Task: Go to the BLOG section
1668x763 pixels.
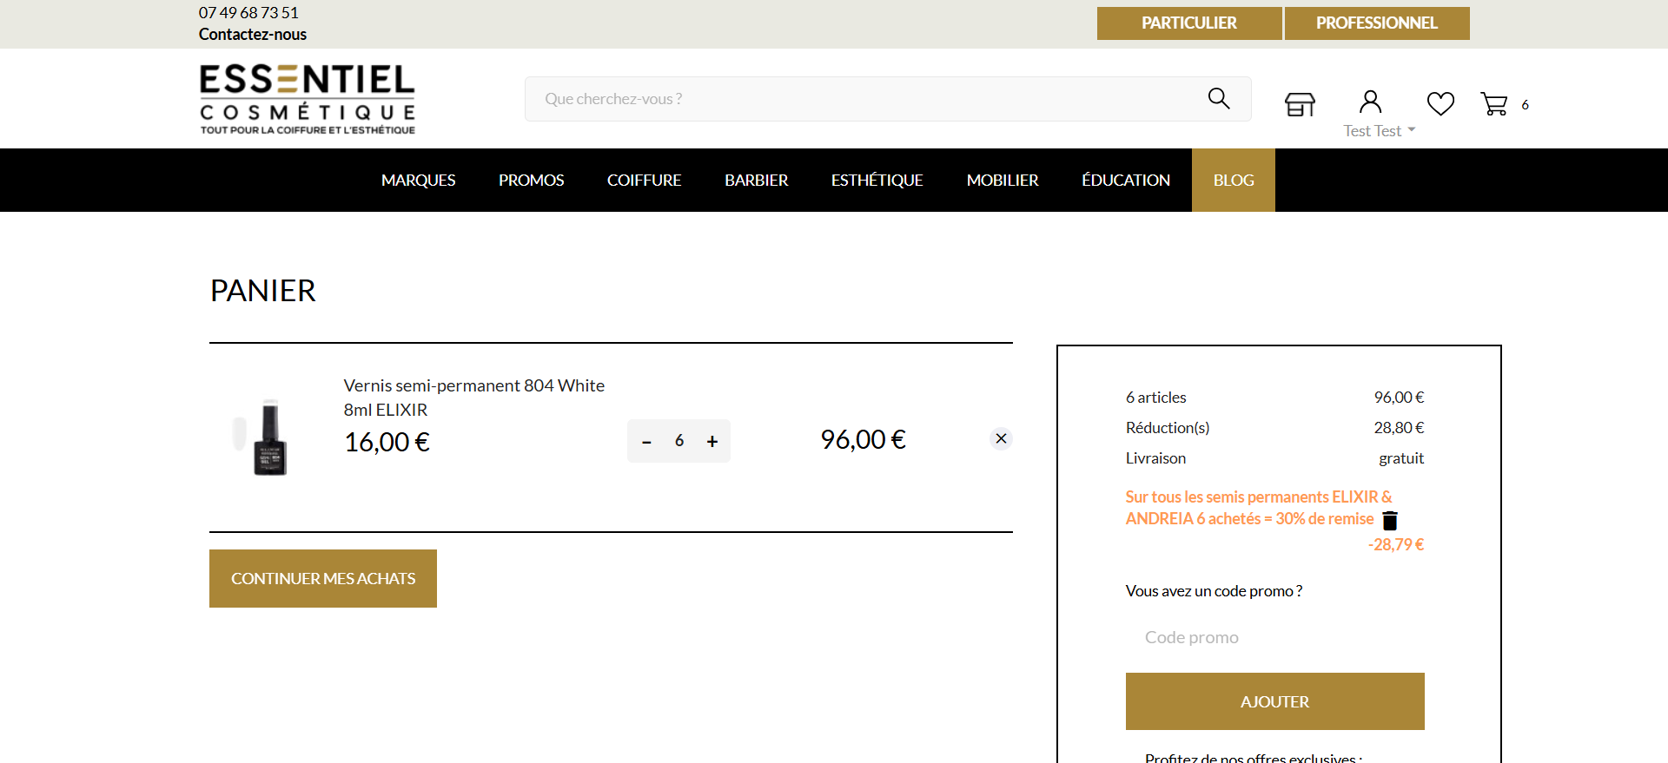Action: click(x=1234, y=180)
